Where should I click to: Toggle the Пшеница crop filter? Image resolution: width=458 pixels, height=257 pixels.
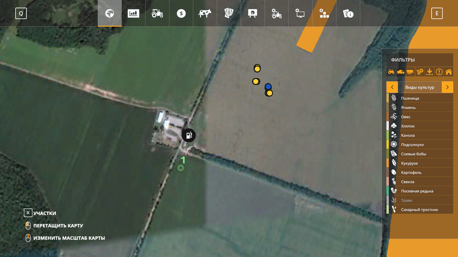coord(420,98)
